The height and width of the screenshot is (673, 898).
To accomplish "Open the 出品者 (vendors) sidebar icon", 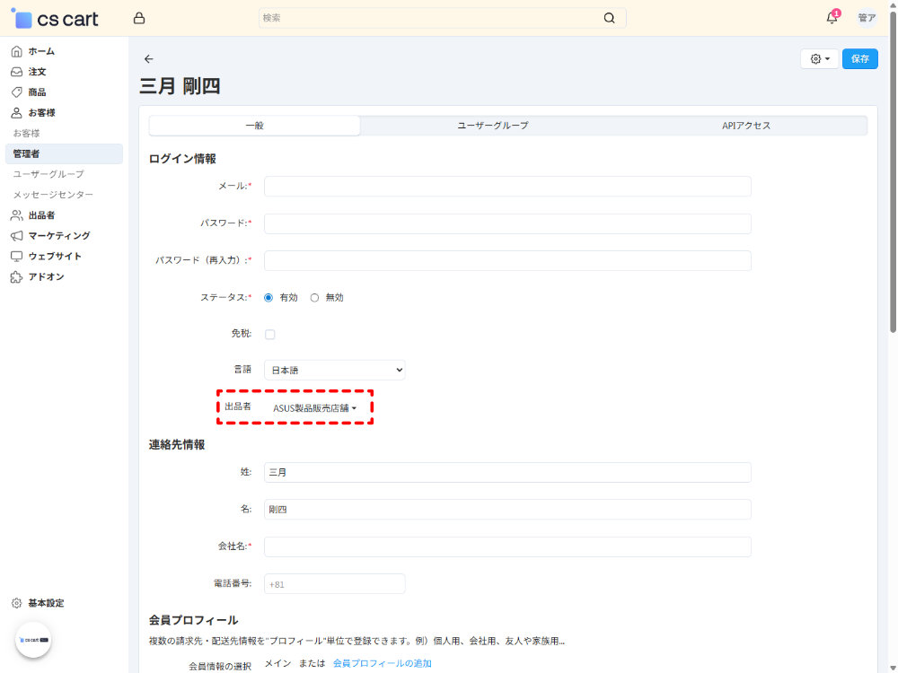I will tap(15, 214).
